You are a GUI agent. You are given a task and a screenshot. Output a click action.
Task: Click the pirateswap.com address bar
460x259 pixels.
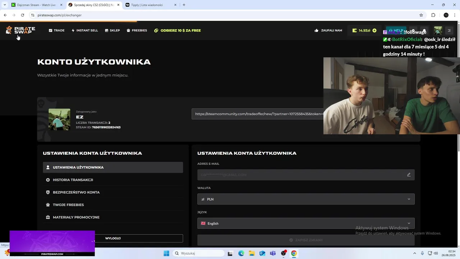(223, 15)
